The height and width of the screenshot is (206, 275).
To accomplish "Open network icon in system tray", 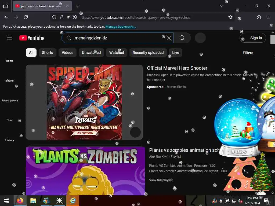I will tap(234, 201).
